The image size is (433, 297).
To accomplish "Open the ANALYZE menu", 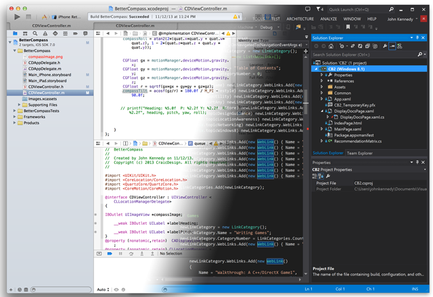I will pos(329,19).
